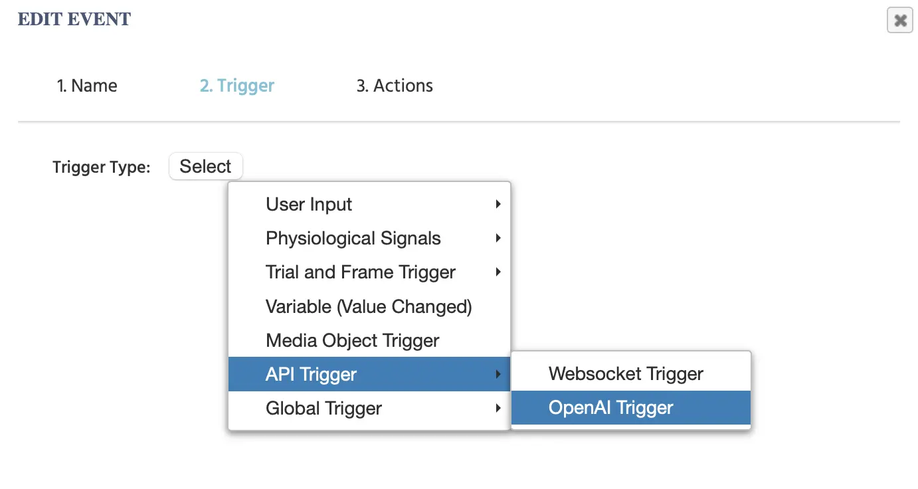This screenshot has height=489, width=918.
Task: Select Physiological Signals menu entry
Action: point(353,239)
